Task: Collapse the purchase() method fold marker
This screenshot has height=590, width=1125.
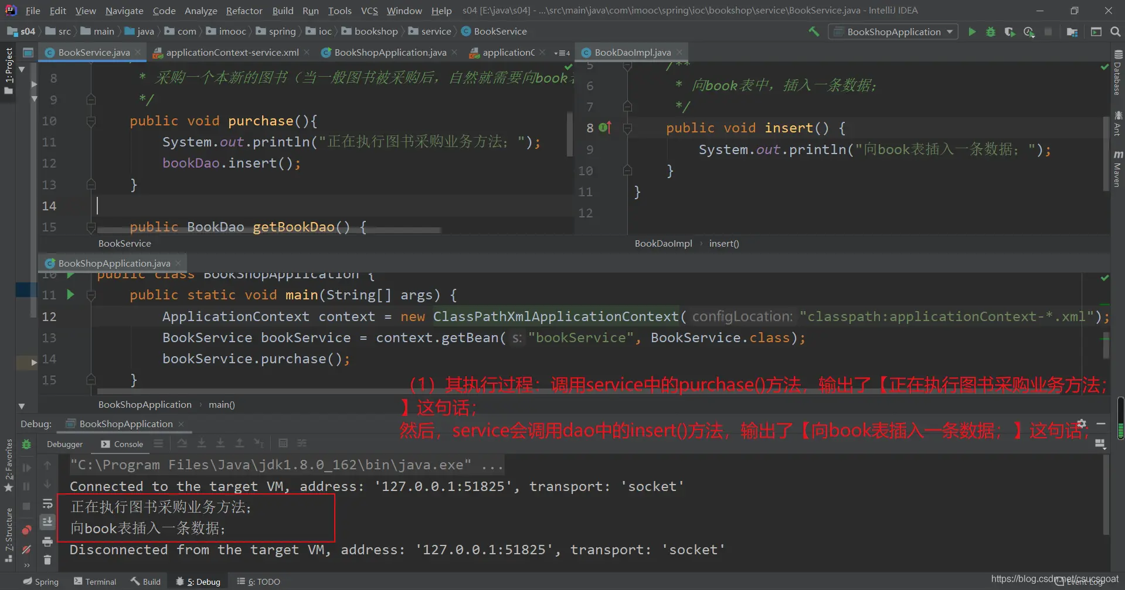Action: [91, 121]
